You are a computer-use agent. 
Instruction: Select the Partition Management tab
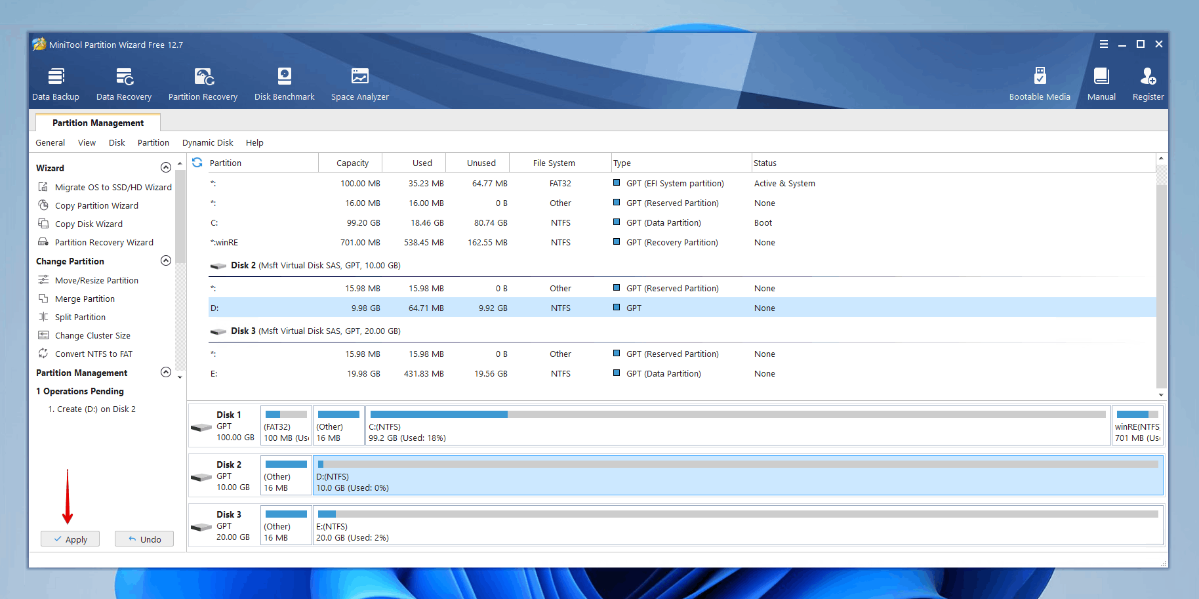coord(98,123)
